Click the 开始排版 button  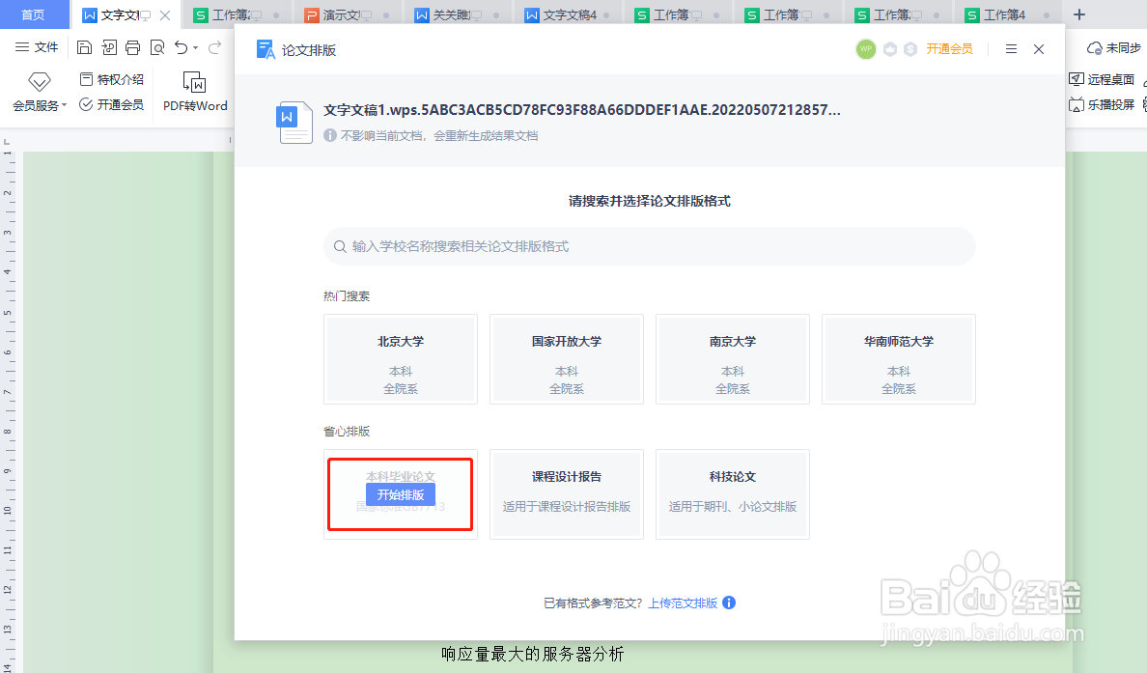(x=401, y=495)
